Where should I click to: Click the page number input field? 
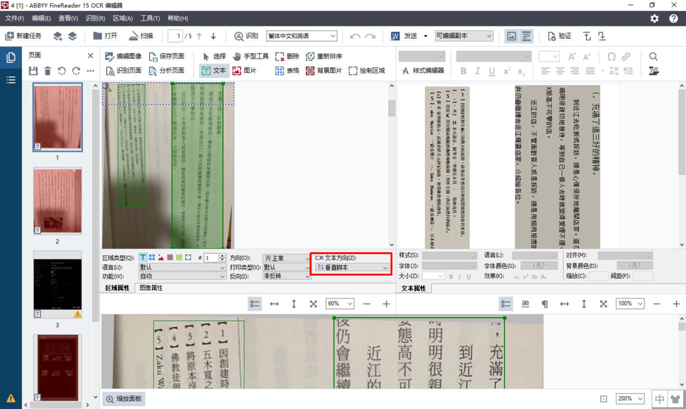point(175,36)
